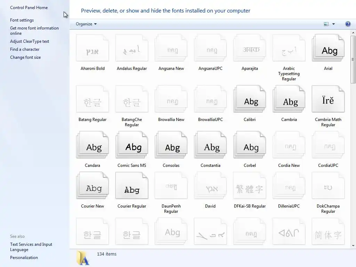The width and height of the screenshot is (356, 267).
Task: Click the David font name label
Action: point(210,206)
